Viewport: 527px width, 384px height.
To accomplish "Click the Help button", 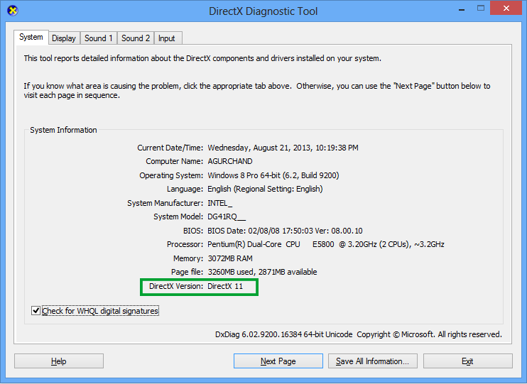I will point(59,361).
